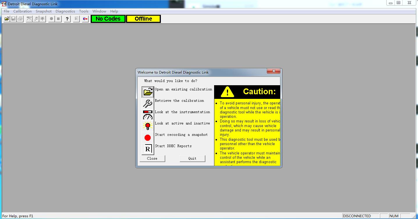
Task: Open the Help menu
Action: click(114, 11)
